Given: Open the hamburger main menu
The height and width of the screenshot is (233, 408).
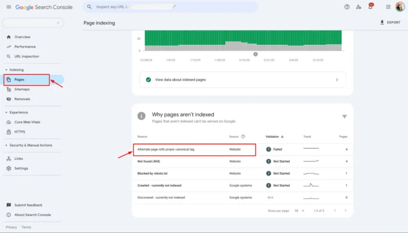Looking at the screenshot, I should click(x=9, y=7).
